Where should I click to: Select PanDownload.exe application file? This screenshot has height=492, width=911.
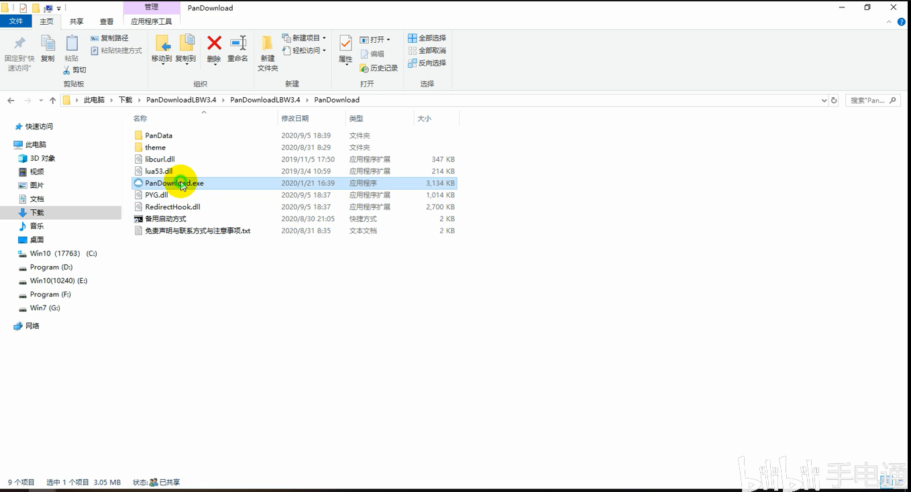click(x=294, y=183)
